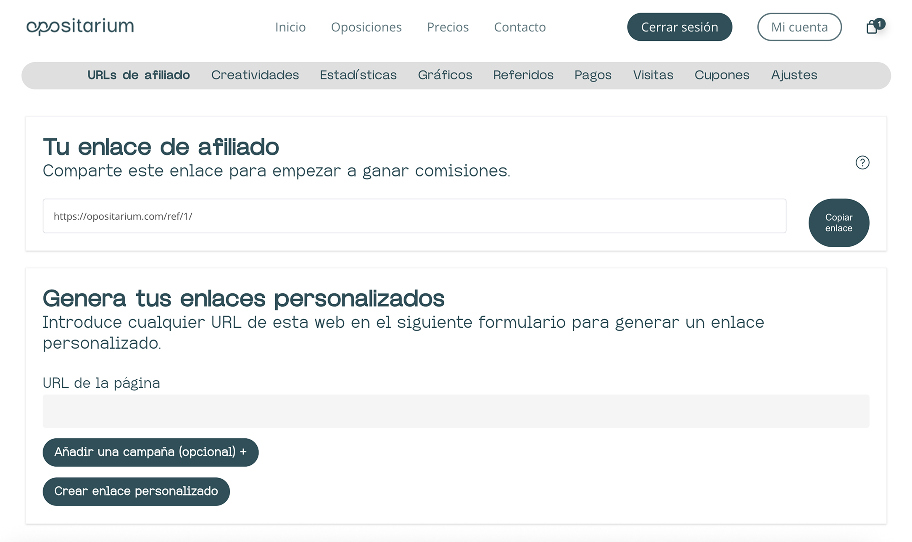Click the text 'Comparte este enlace para empezar a ganar comisiones.'
This screenshot has width=912, height=542.
(x=277, y=171)
